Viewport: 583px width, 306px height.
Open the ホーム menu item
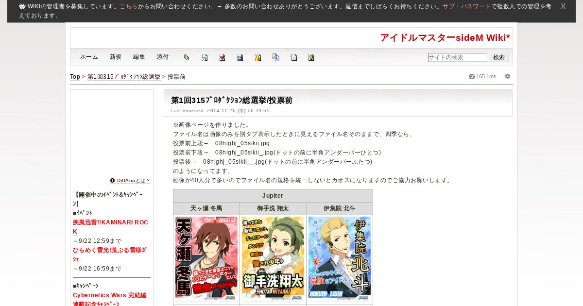coord(89,57)
